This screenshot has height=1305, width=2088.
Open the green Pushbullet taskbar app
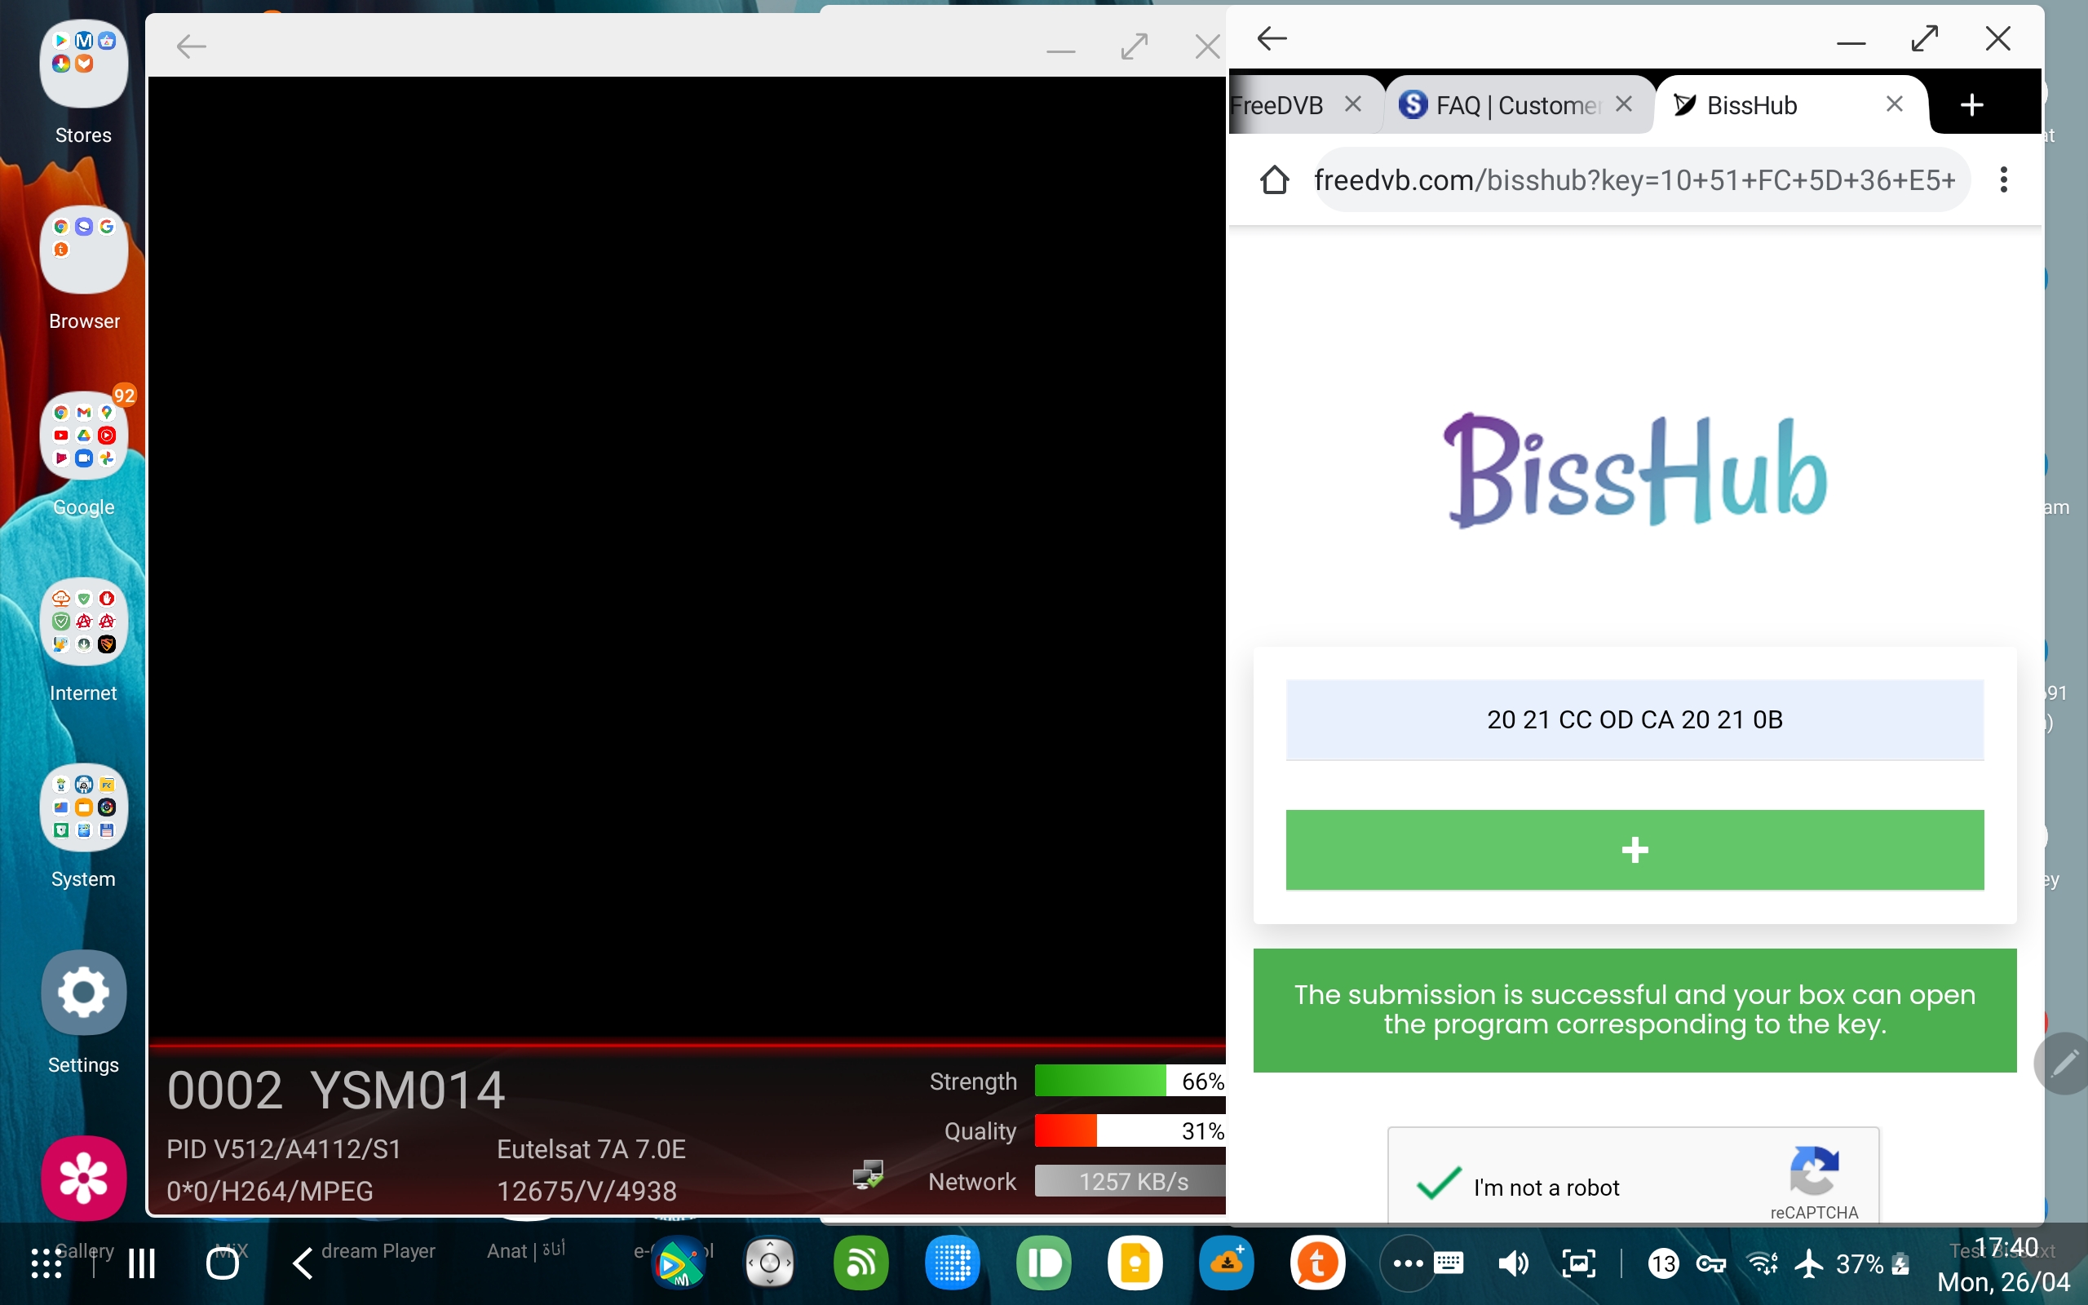pyautogui.click(x=1044, y=1263)
